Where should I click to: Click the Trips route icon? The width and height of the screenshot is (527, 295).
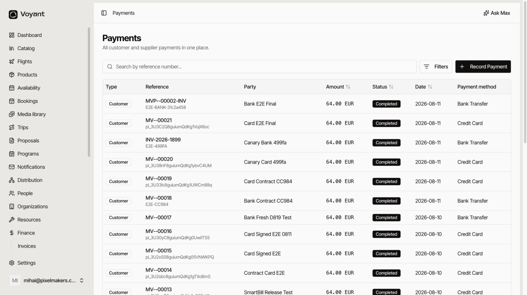tap(12, 127)
